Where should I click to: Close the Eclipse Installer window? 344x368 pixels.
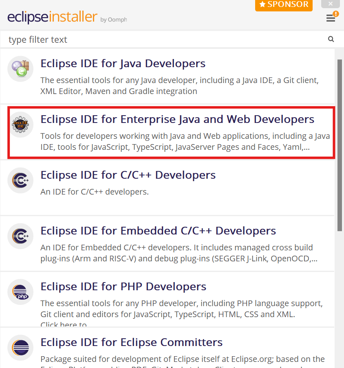(331, 4)
